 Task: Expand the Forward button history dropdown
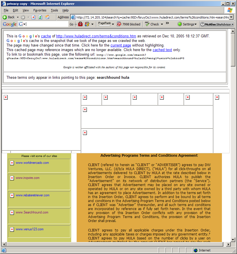pyautogui.click(x=28, y=17)
